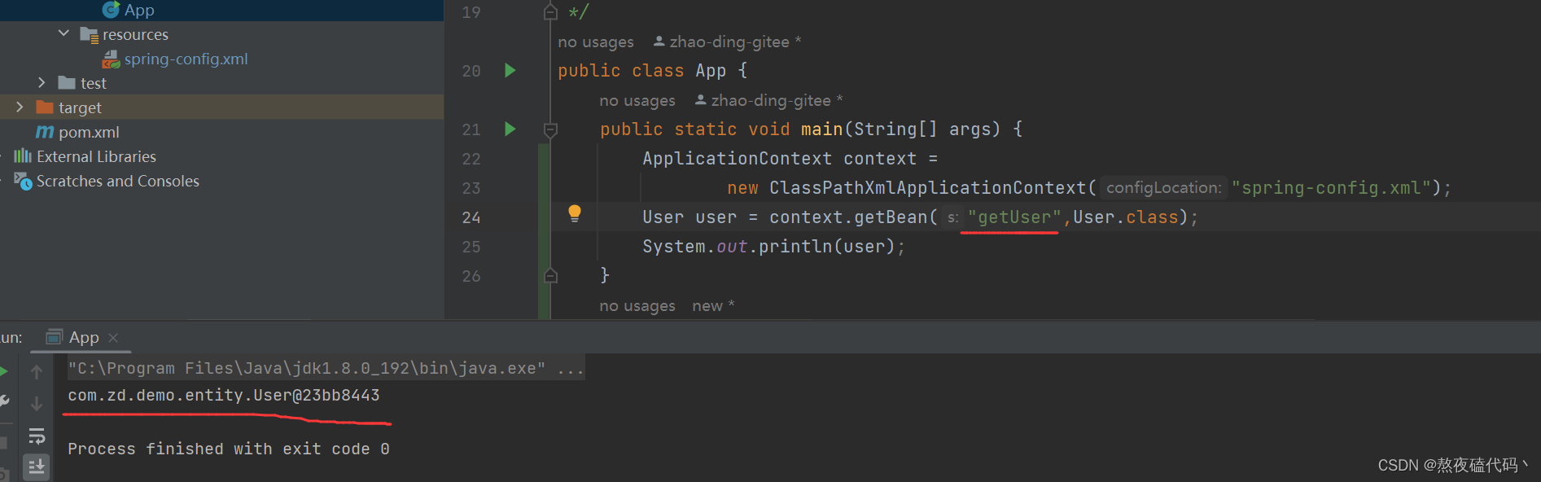Collapse the main method fold marker on line 21
This screenshot has width=1541, height=482.
coord(550,129)
